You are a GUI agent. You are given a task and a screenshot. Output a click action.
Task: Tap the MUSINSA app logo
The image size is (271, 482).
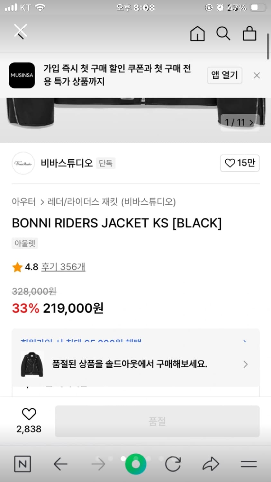click(x=22, y=76)
